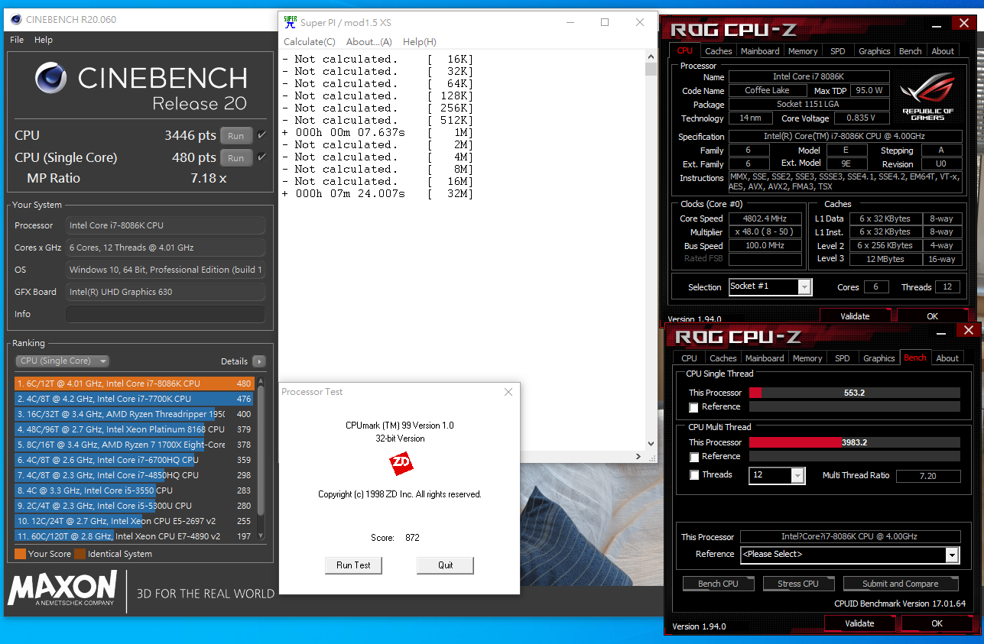Image resolution: width=984 pixels, height=644 pixels.
Task: Click Submit and Compare button
Action: pyautogui.click(x=901, y=584)
